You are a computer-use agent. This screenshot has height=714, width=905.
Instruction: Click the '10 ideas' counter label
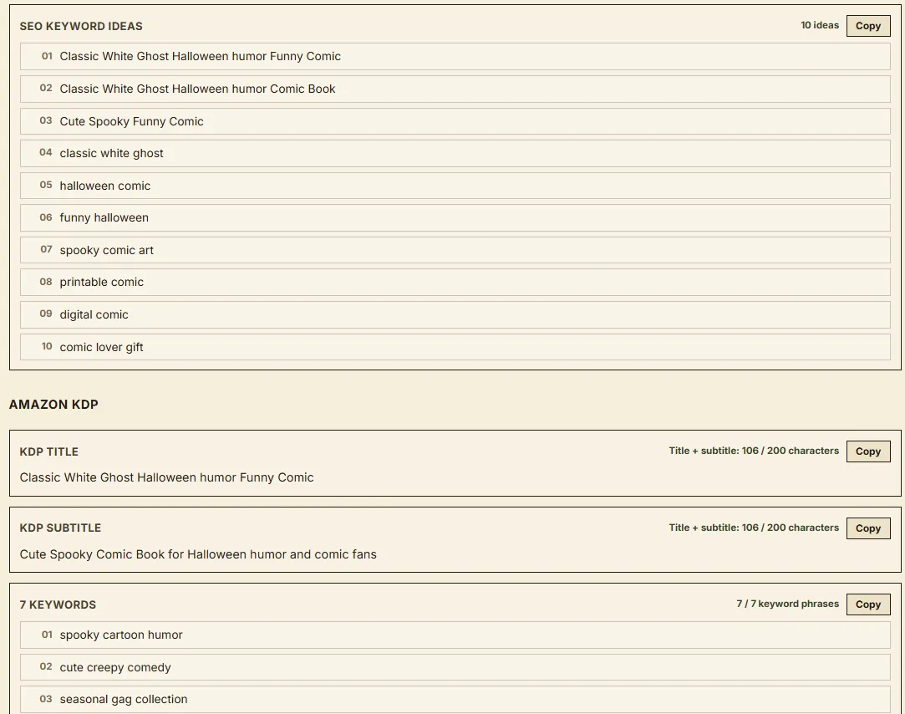pyautogui.click(x=820, y=25)
